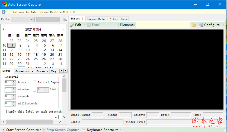Click the black screen preview area
Viewport: 227px width, 132px height.
[147, 70]
